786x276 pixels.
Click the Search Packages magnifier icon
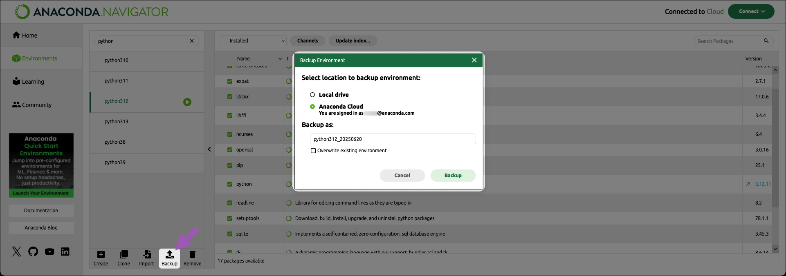766,41
